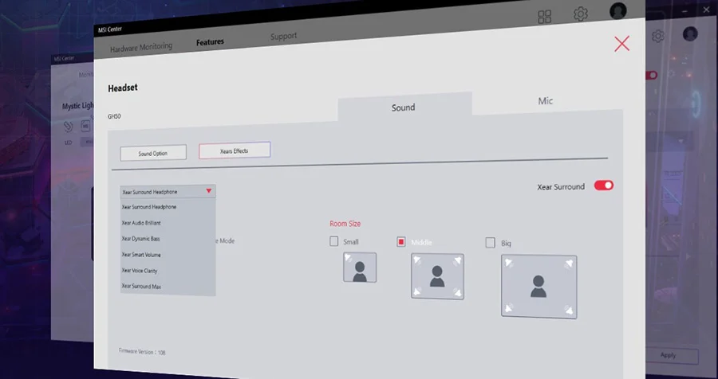Close the Headset panel with red X

621,44
